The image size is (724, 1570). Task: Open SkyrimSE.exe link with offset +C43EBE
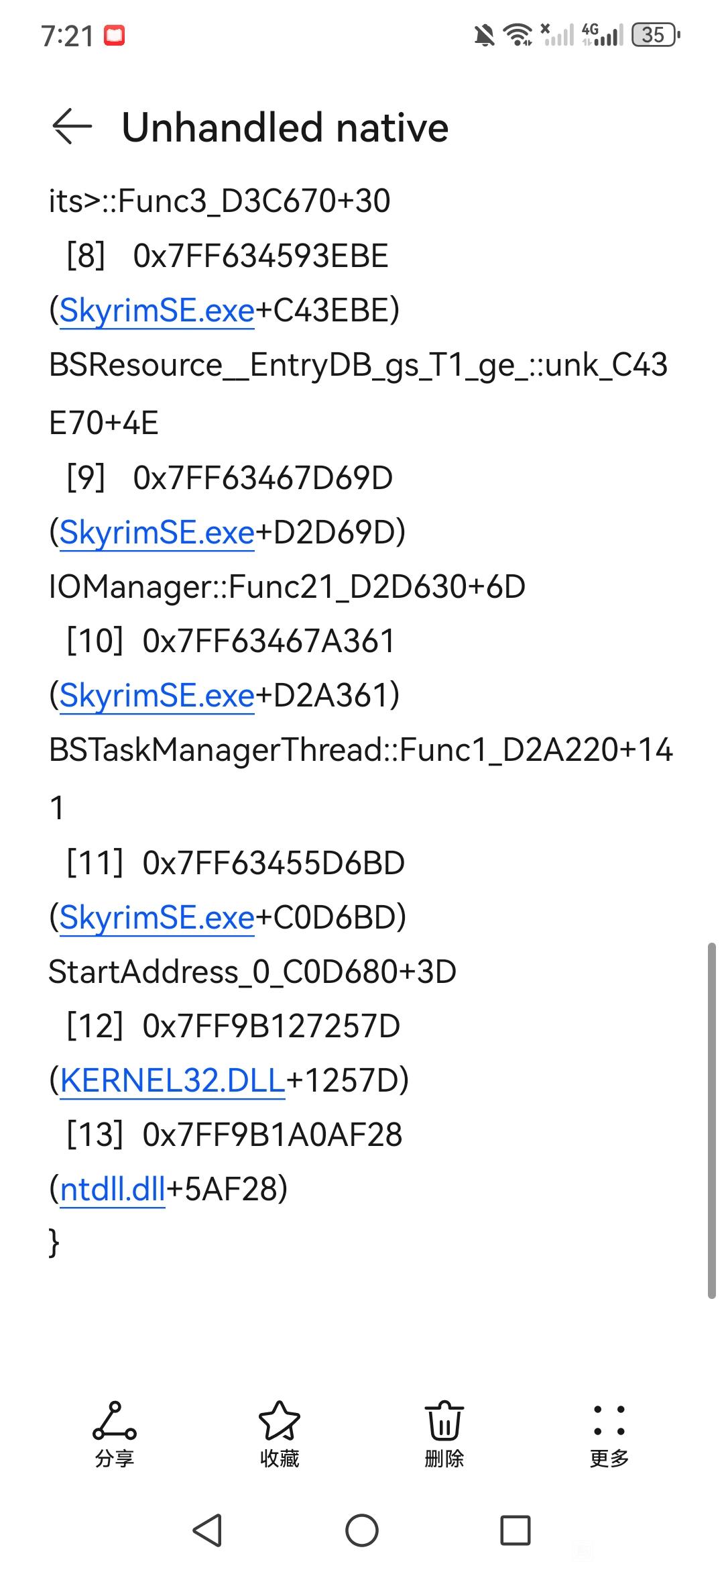coord(157,311)
